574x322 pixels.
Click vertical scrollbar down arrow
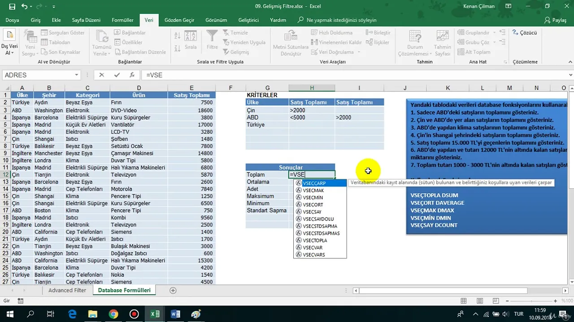[x=570, y=282]
